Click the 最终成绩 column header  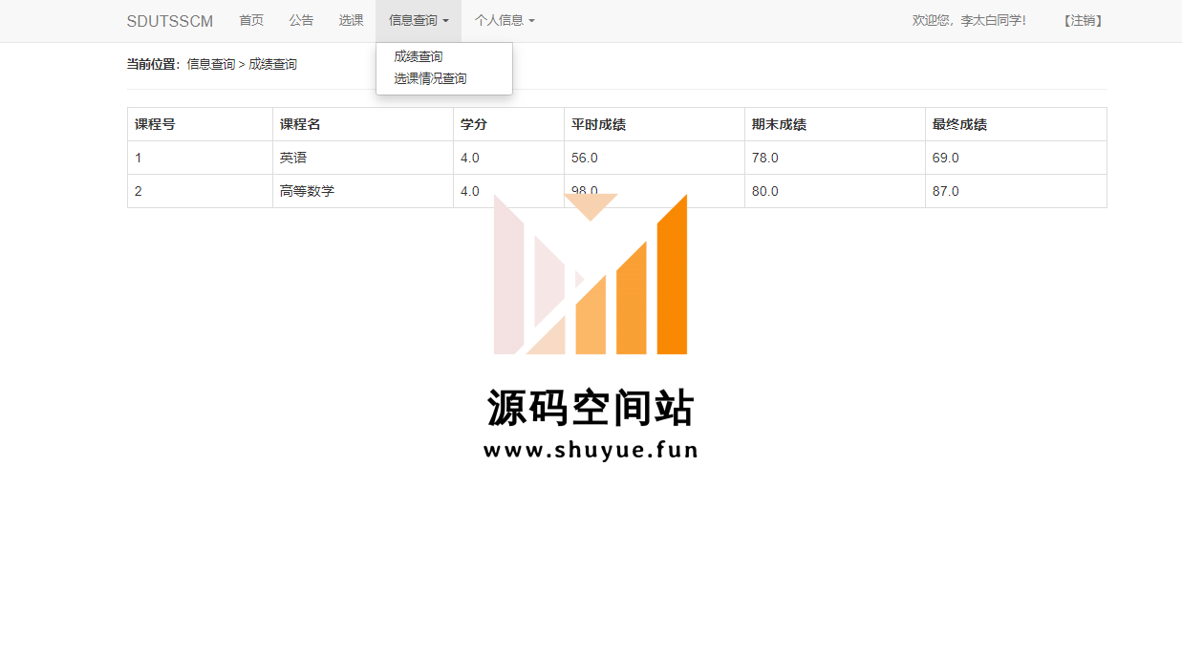tap(1016, 124)
